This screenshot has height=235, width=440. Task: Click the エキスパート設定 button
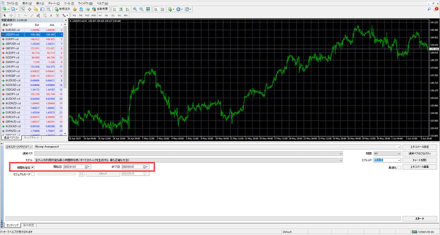pos(419,147)
